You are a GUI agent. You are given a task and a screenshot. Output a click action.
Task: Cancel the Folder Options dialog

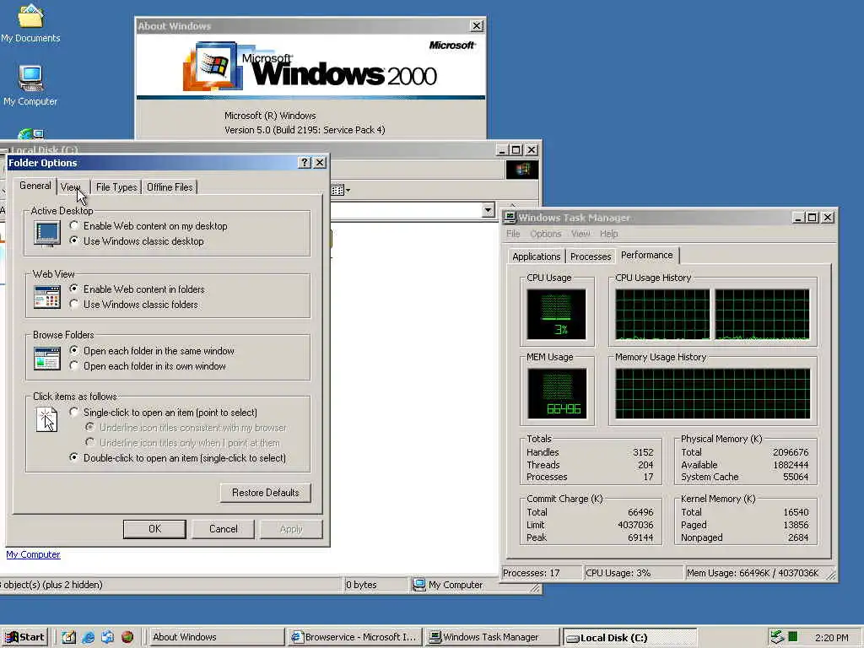[223, 529]
